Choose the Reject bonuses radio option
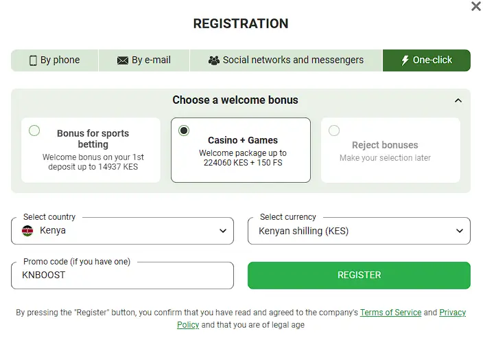This screenshot has height=349, width=483. [x=334, y=131]
